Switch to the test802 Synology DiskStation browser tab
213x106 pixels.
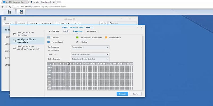(x=15, y=2)
